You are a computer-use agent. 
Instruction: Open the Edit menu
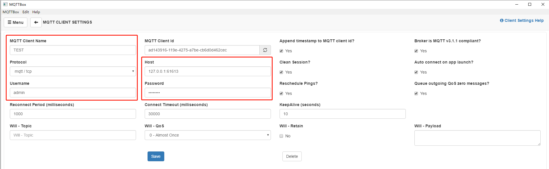click(x=26, y=12)
